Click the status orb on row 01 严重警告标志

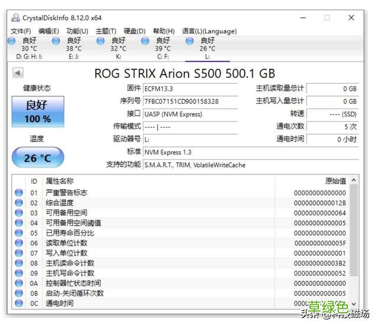[19, 193]
